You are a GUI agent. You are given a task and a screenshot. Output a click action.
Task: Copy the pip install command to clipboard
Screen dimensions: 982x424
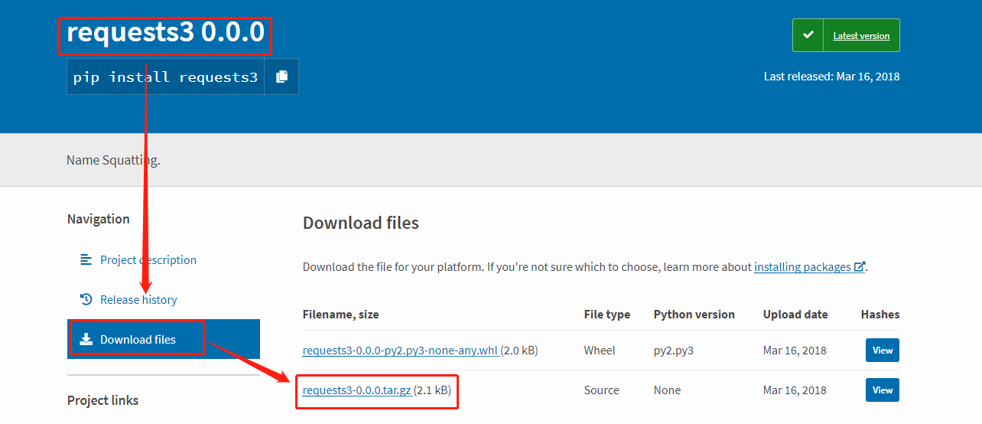point(281,77)
